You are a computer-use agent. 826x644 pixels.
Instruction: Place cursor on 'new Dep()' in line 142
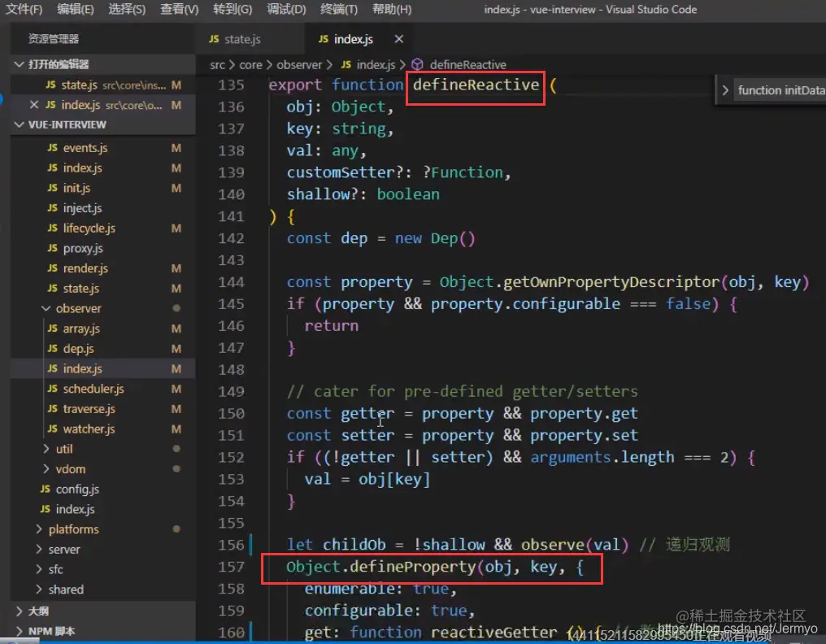(x=435, y=238)
